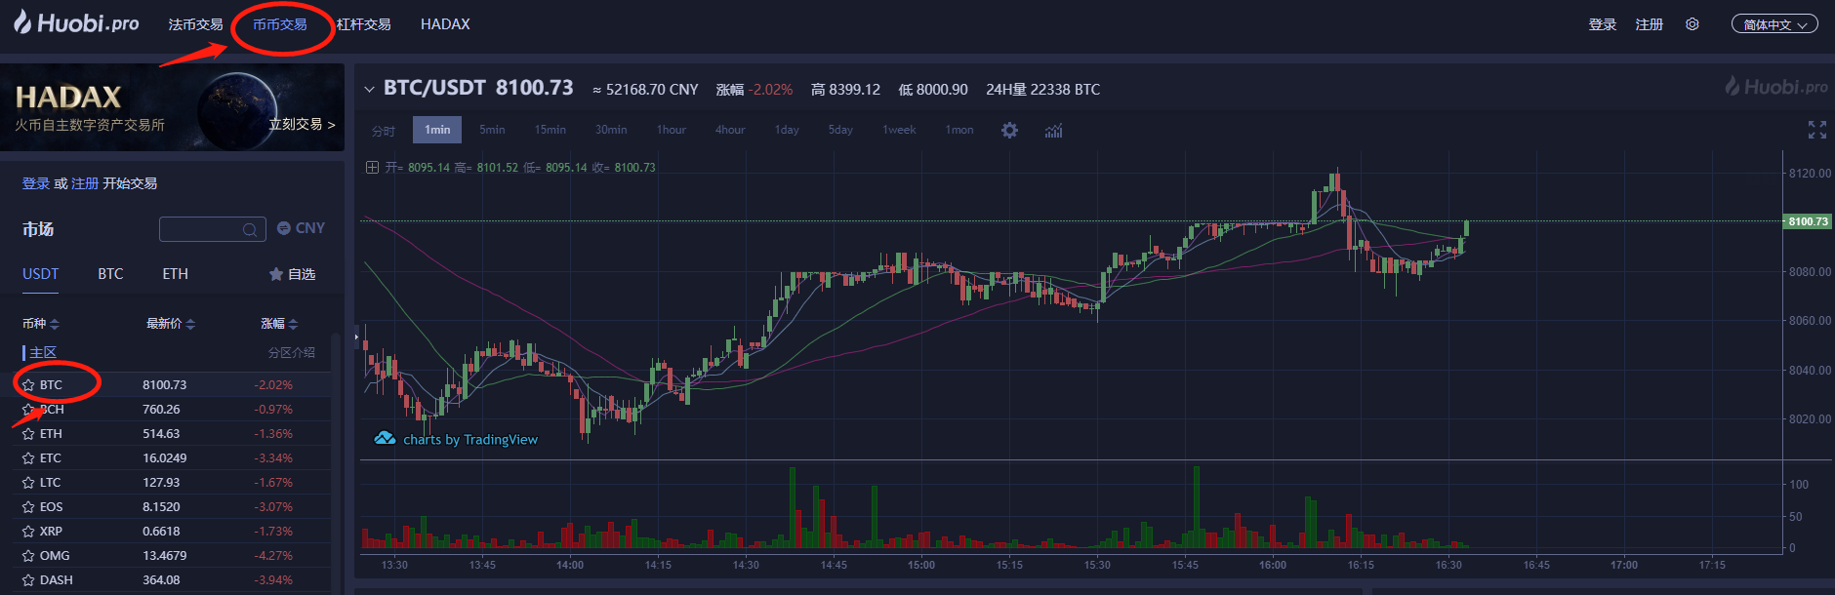Viewport: 1835px width, 595px height.
Task: Star DASH as favorite
Action: (x=28, y=580)
